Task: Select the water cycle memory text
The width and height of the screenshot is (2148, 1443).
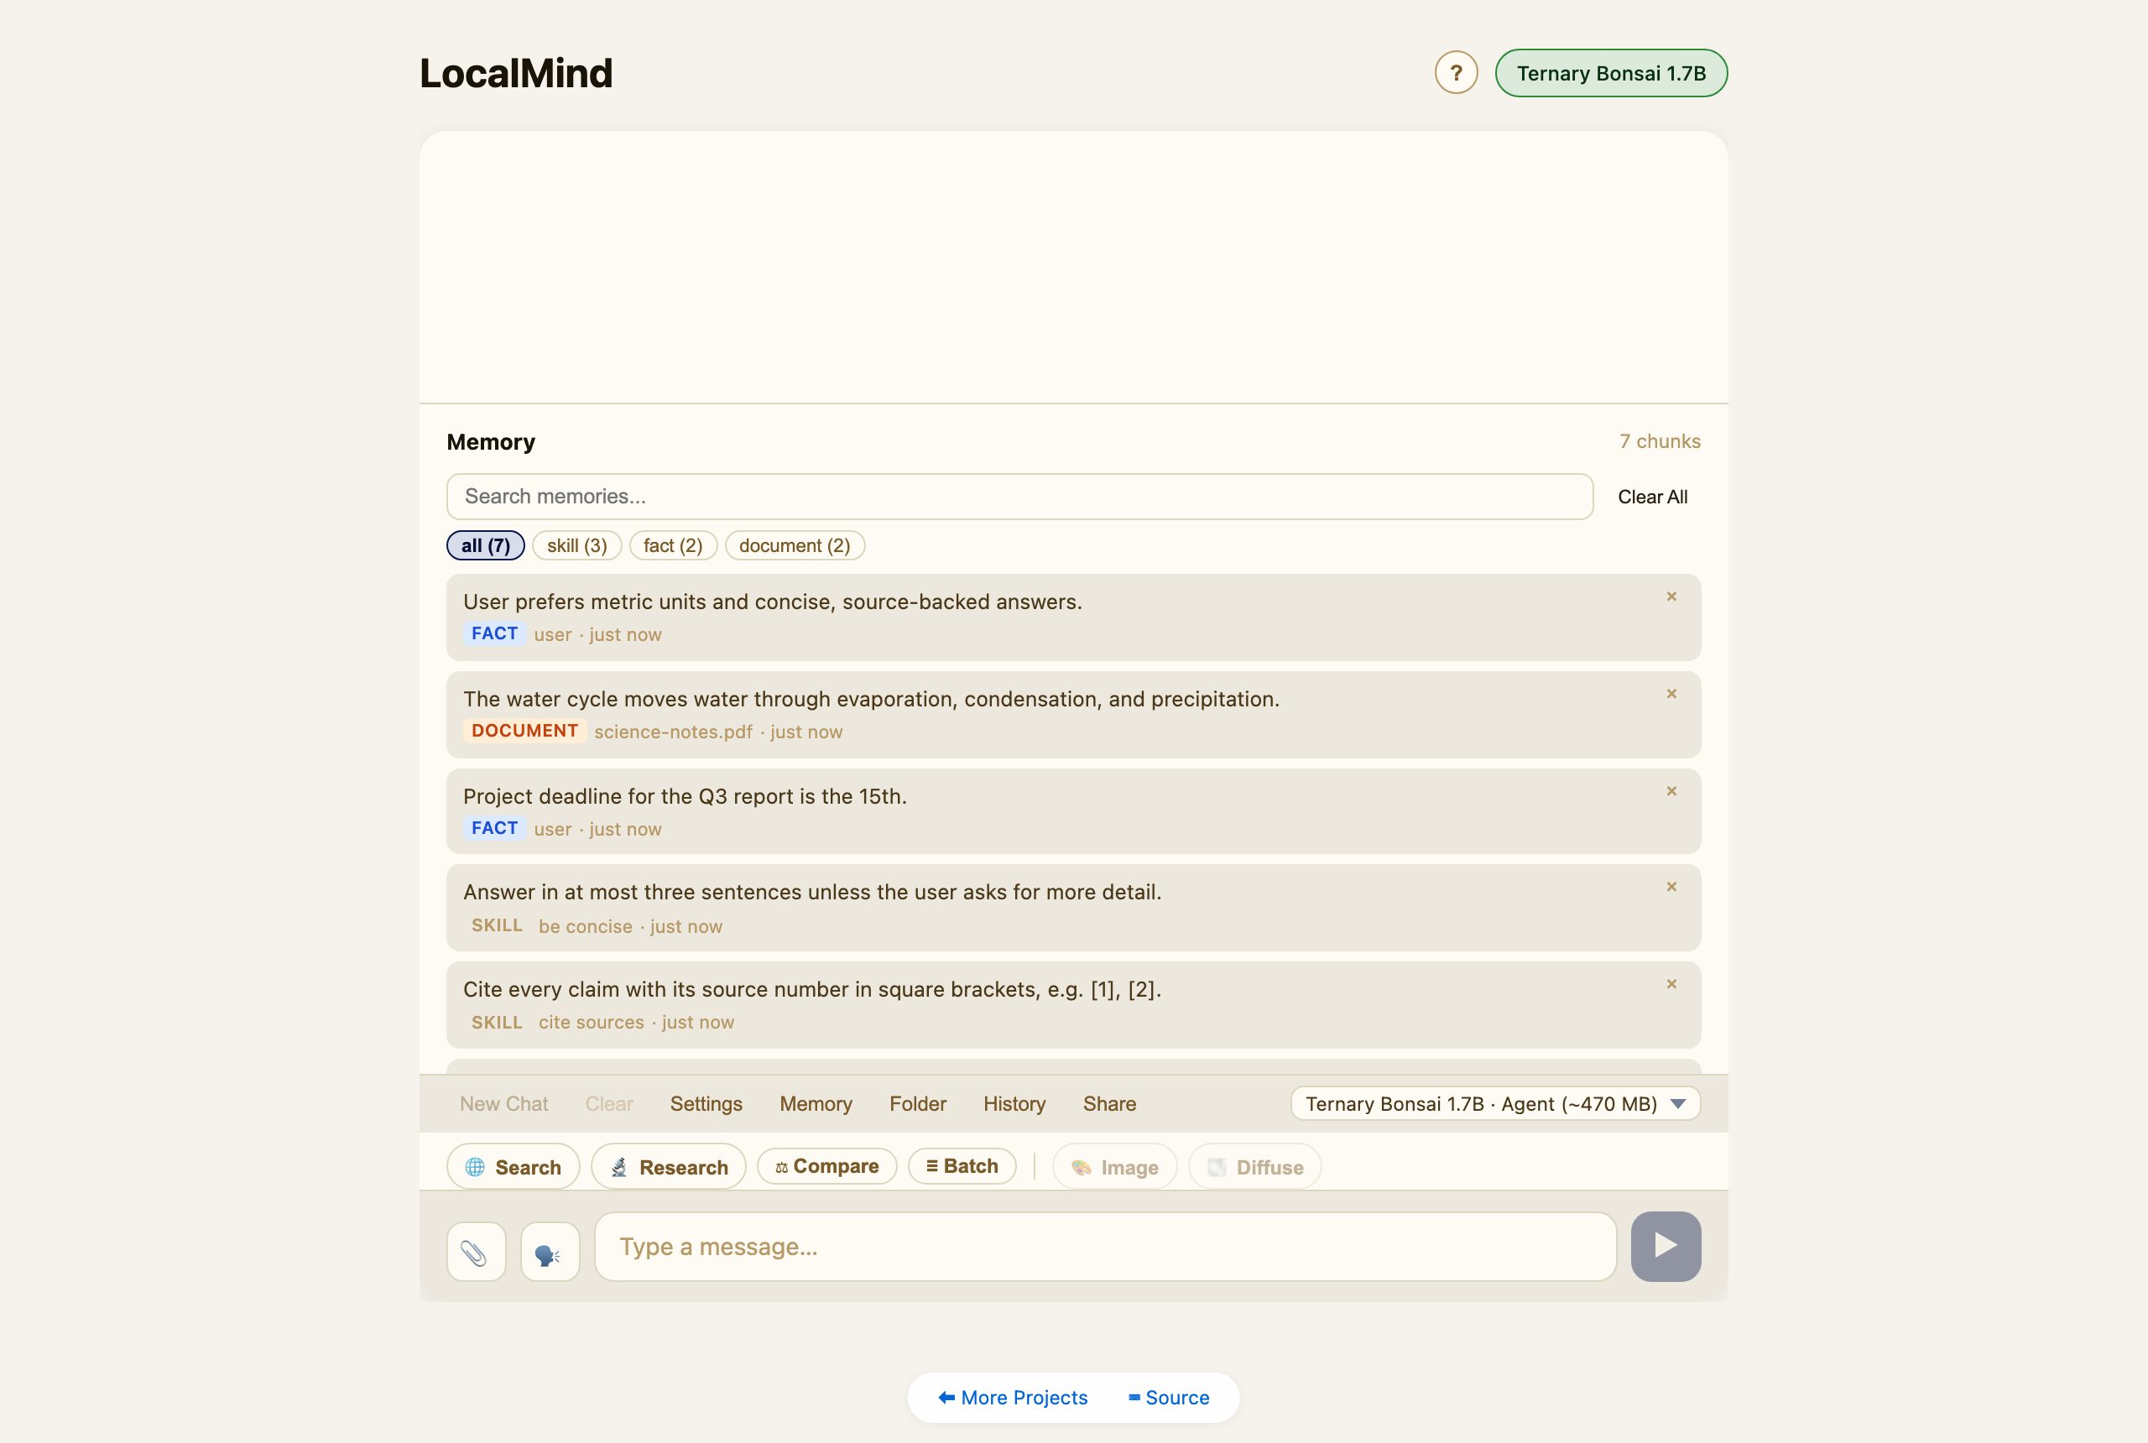Action: click(871, 700)
